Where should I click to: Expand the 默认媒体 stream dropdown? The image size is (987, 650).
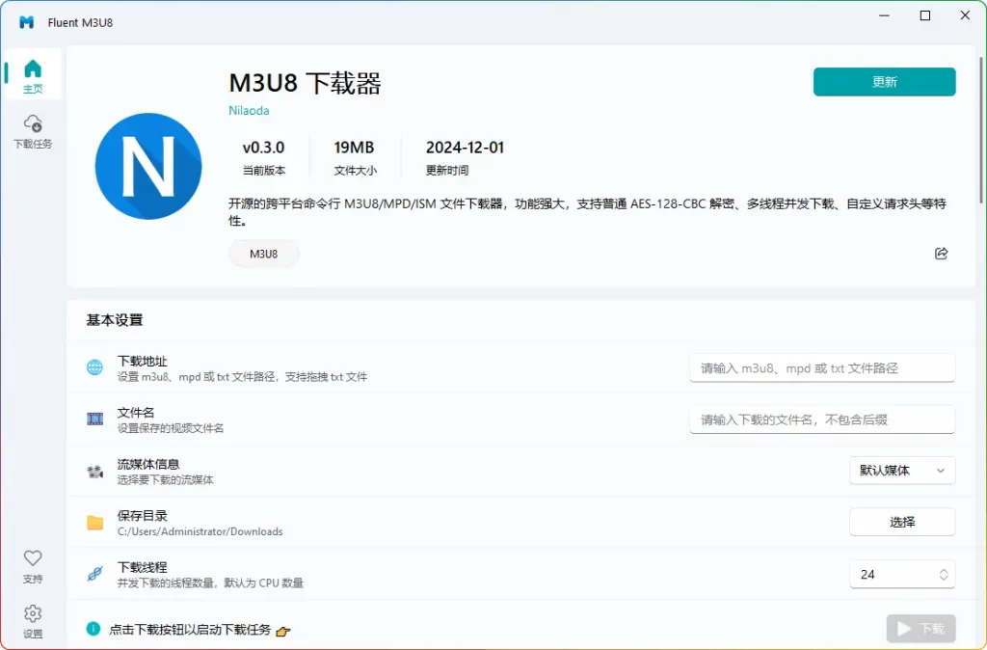pyautogui.click(x=901, y=471)
